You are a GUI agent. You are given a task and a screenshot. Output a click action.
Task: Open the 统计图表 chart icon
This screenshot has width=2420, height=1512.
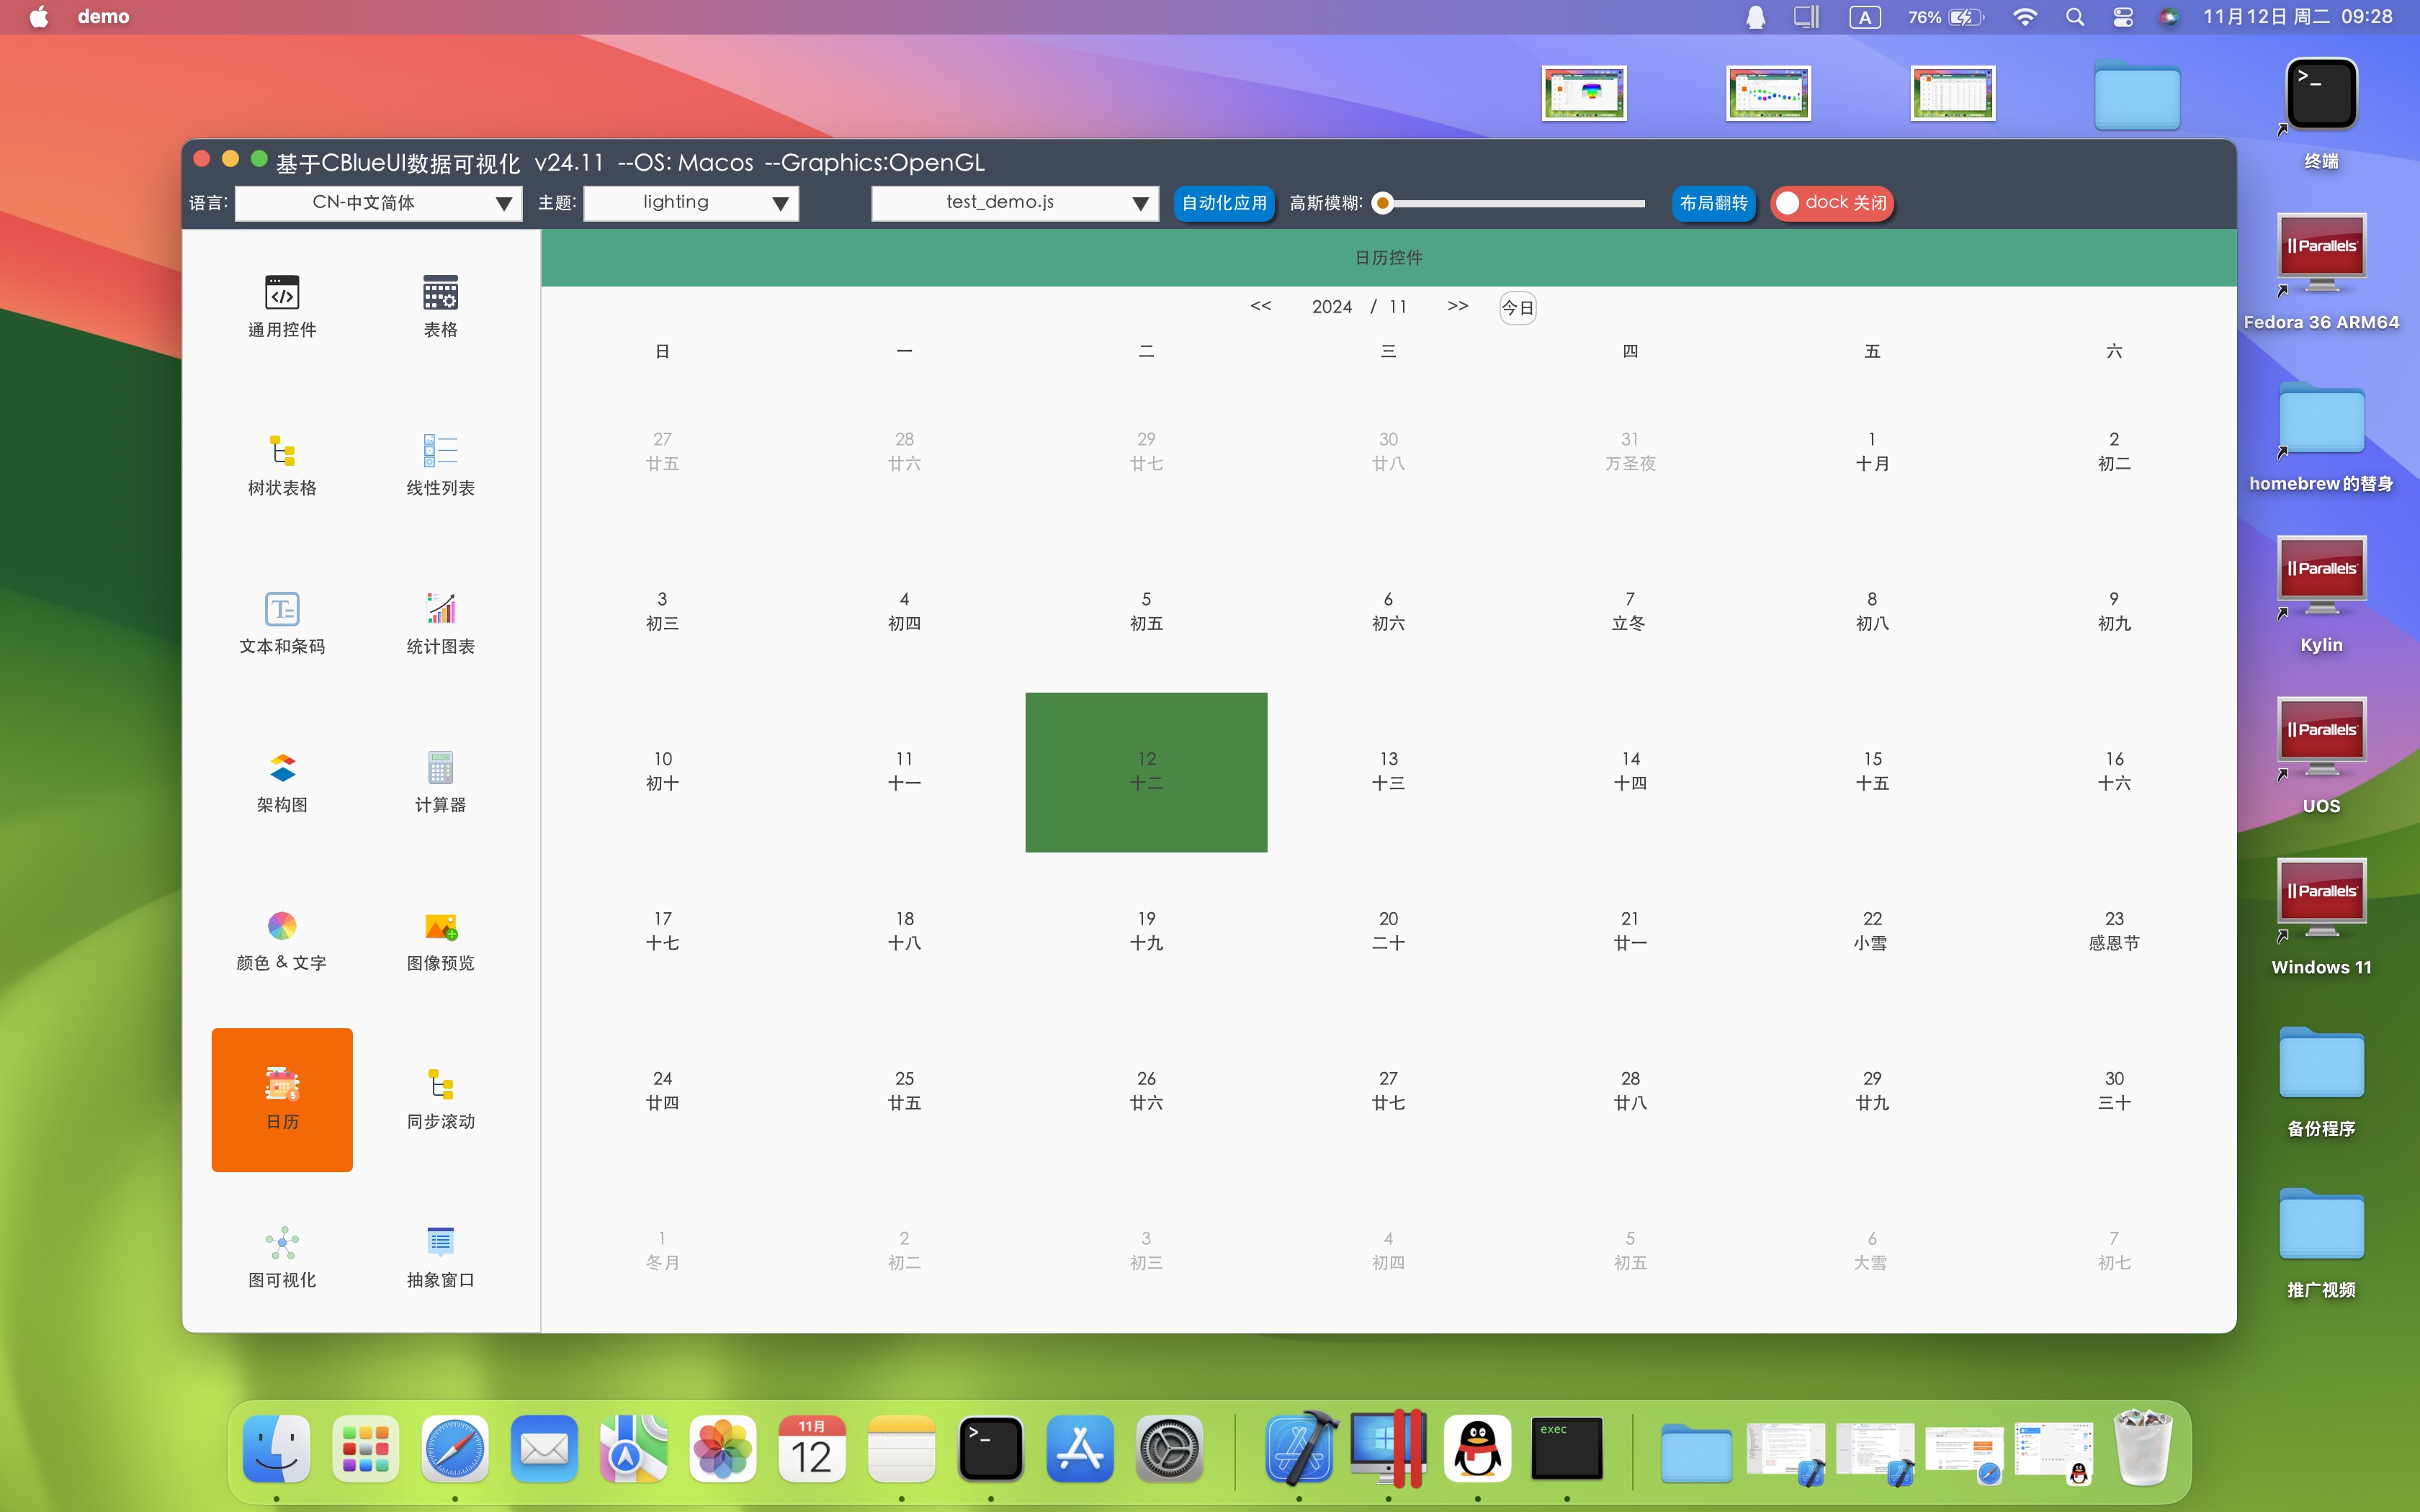click(x=440, y=610)
